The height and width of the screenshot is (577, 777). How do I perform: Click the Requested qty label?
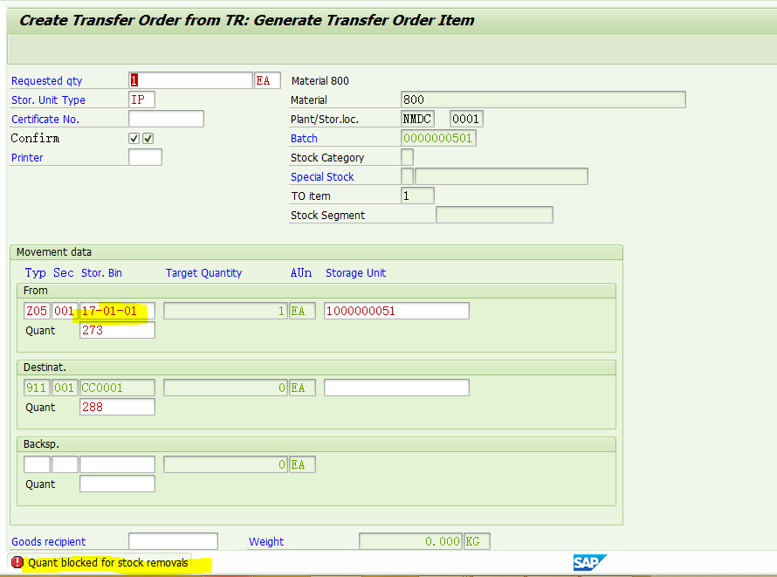click(x=47, y=80)
